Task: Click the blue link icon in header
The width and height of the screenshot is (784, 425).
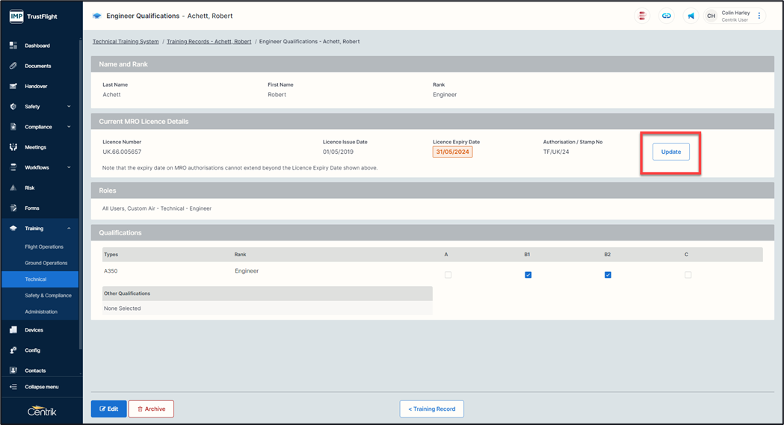Action: 666,16
